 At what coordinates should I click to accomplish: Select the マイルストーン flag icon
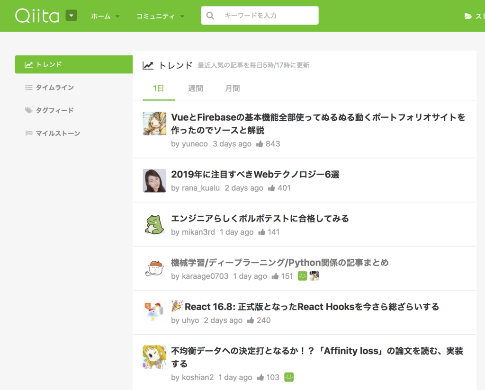tap(29, 133)
